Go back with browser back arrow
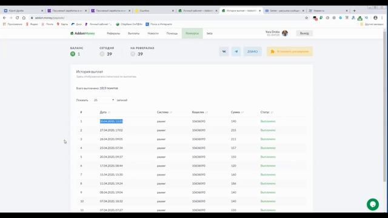388x218 pixels. 4,18
